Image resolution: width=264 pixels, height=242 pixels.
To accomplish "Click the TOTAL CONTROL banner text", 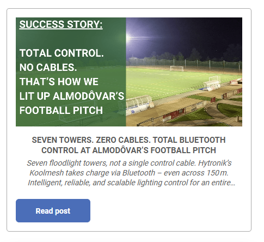I will (x=62, y=53).
